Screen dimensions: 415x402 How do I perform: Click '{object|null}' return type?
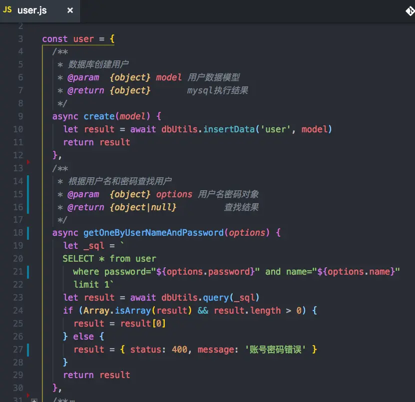[143, 207]
